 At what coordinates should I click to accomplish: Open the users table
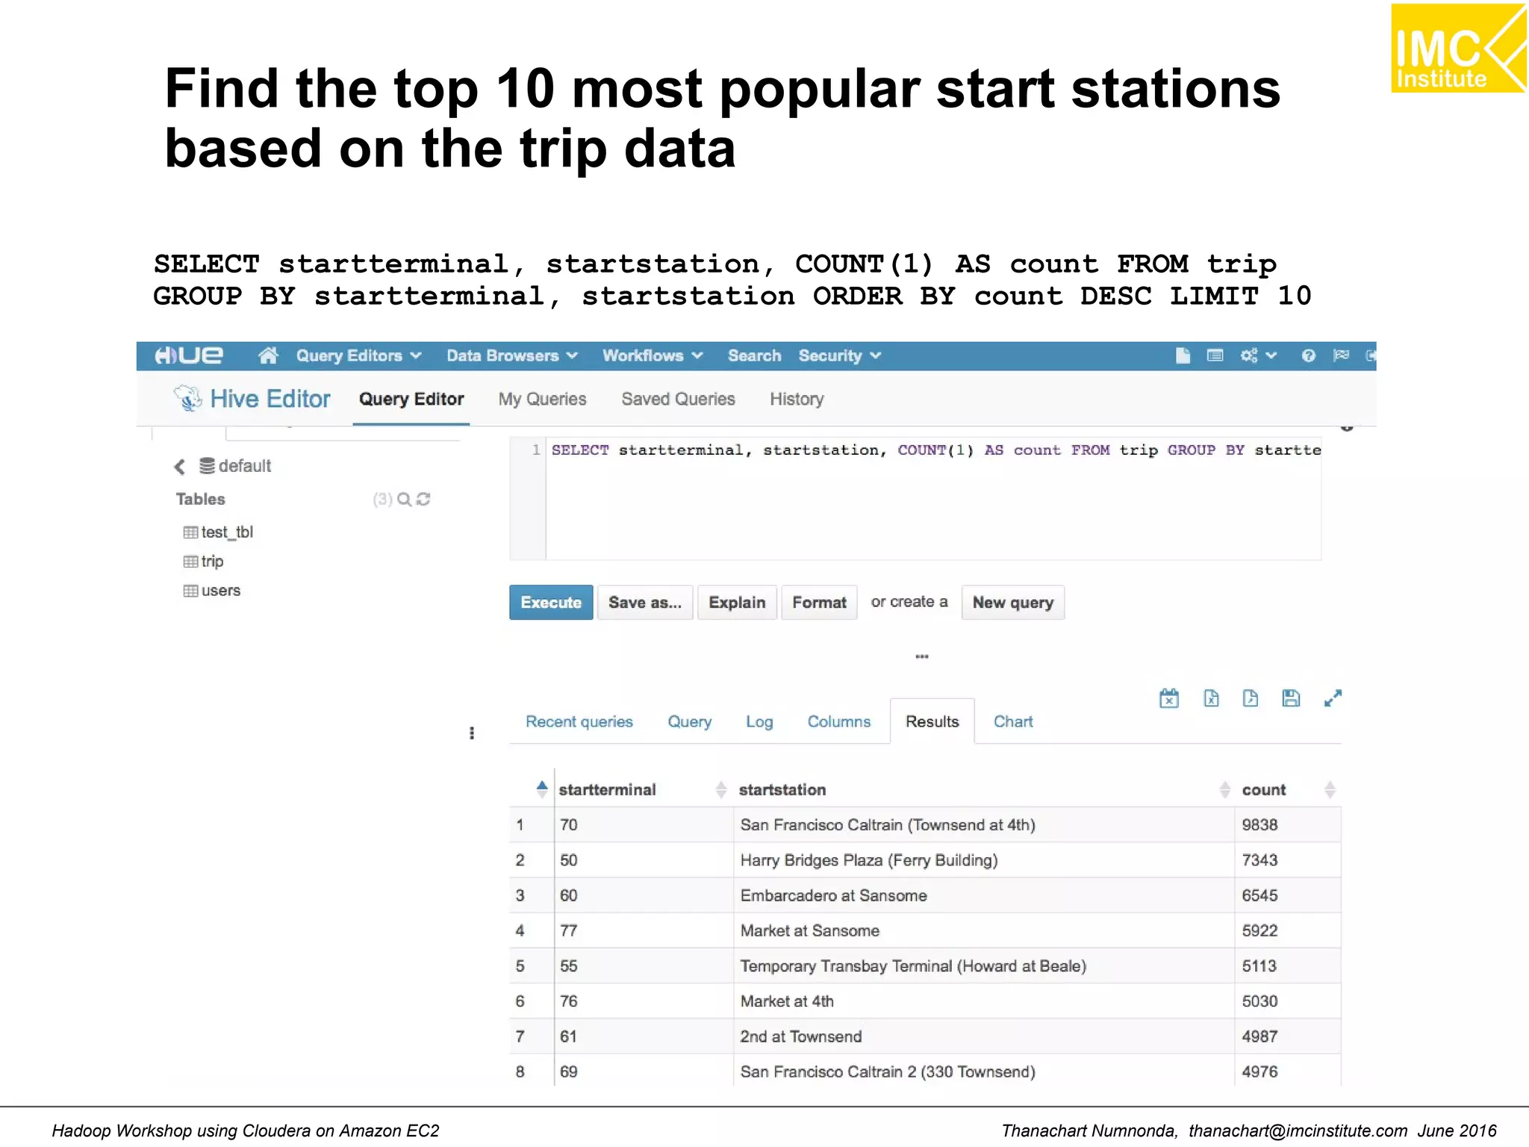[212, 591]
